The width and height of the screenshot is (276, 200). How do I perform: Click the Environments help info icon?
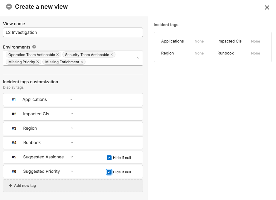tap(34, 47)
